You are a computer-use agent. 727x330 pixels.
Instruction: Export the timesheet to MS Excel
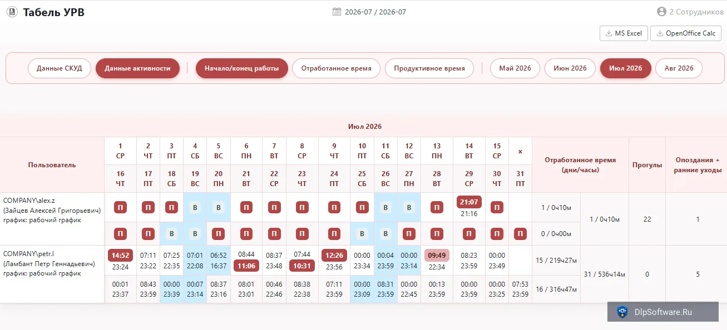click(624, 33)
